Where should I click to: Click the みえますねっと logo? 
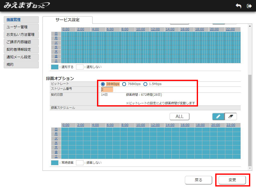click(x=26, y=5)
